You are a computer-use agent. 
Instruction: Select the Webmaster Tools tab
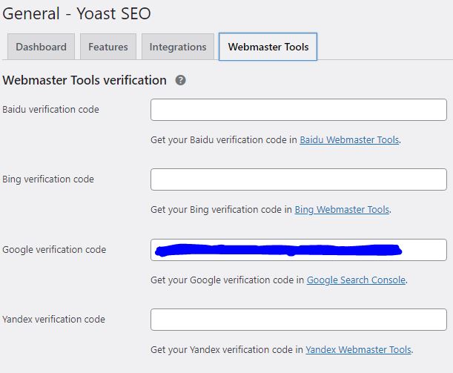click(x=268, y=47)
